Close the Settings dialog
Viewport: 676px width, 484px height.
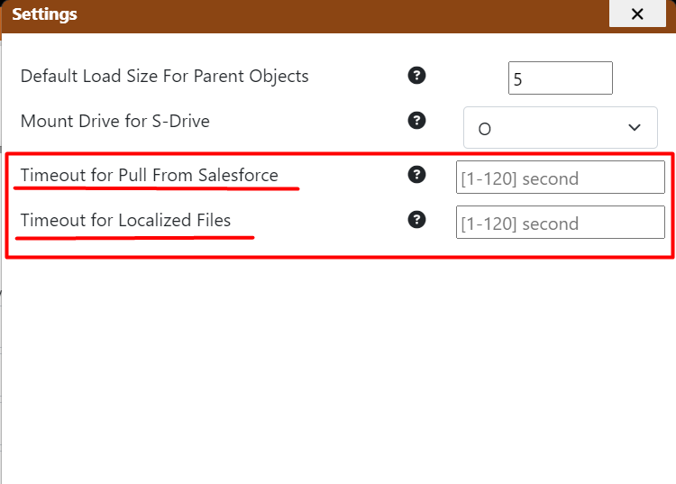pyautogui.click(x=637, y=14)
